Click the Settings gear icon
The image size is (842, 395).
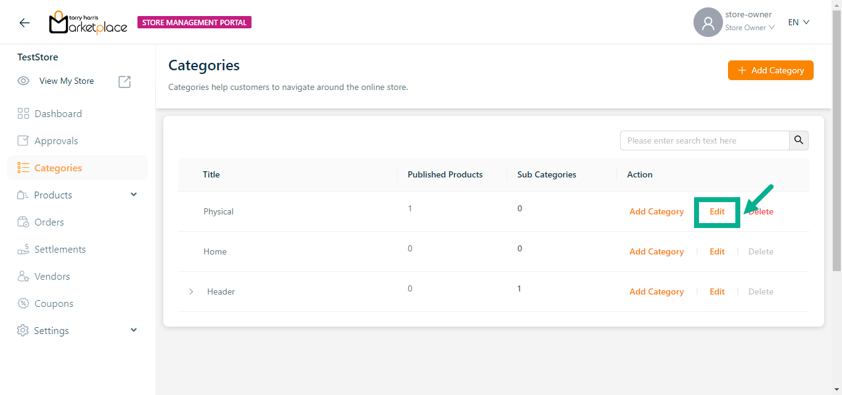(23, 331)
